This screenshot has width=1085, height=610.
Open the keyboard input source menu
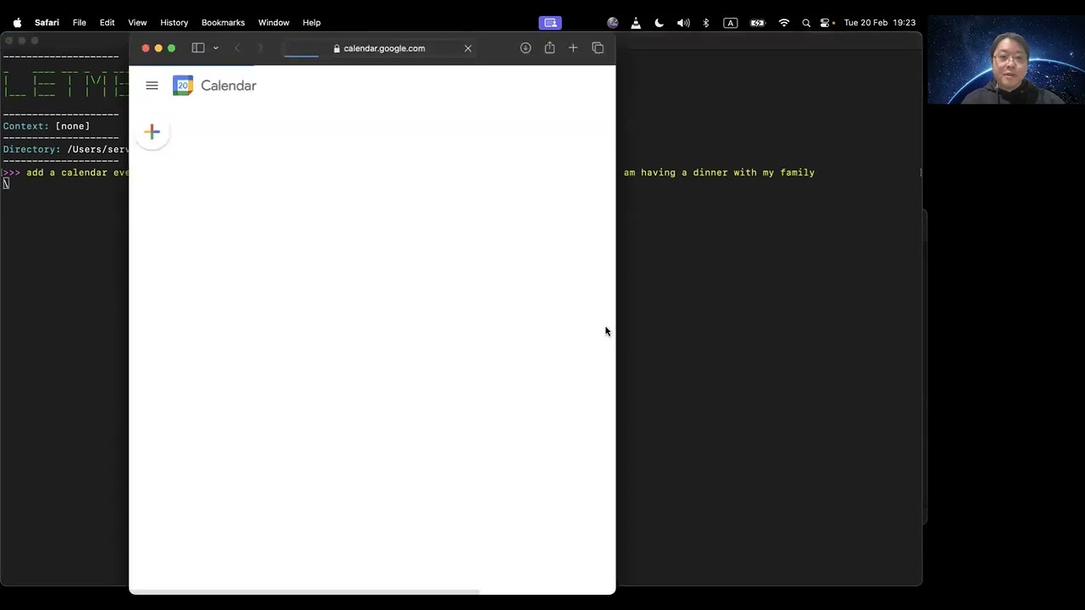731,23
